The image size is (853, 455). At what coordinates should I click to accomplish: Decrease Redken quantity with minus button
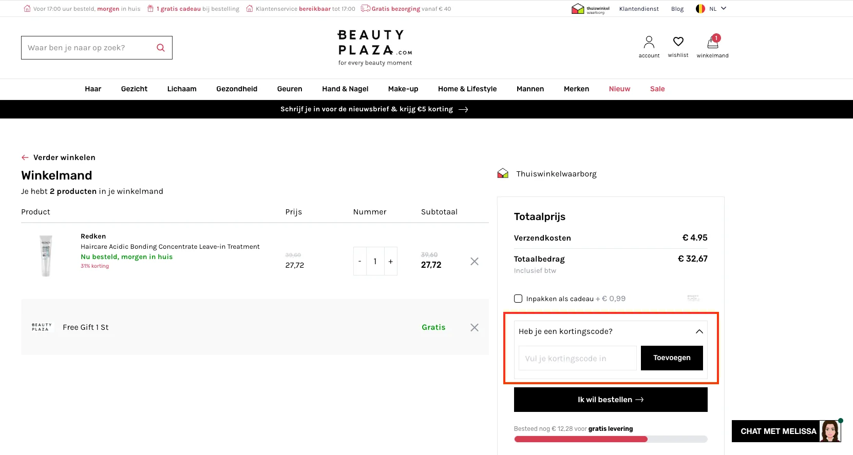tap(359, 262)
